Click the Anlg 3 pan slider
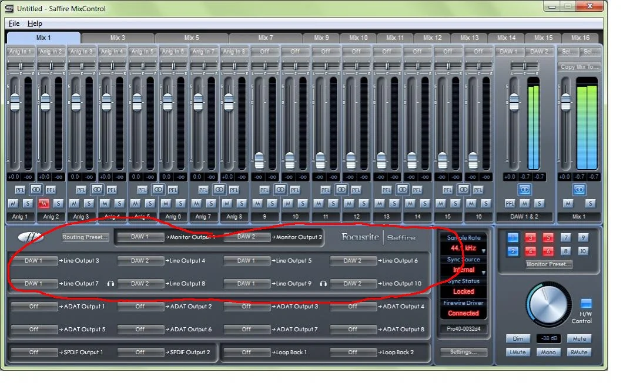 tap(82, 66)
